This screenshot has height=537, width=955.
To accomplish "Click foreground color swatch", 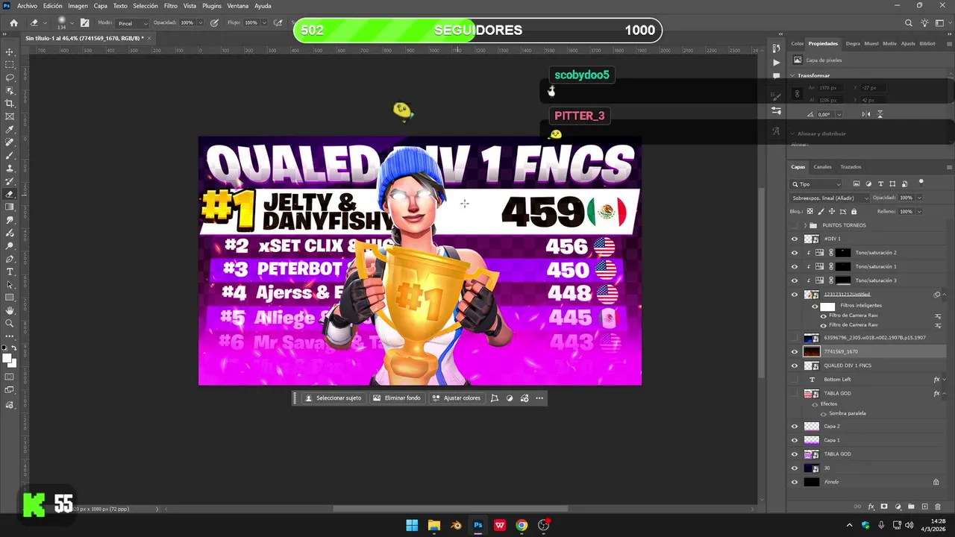I will tap(7, 359).
